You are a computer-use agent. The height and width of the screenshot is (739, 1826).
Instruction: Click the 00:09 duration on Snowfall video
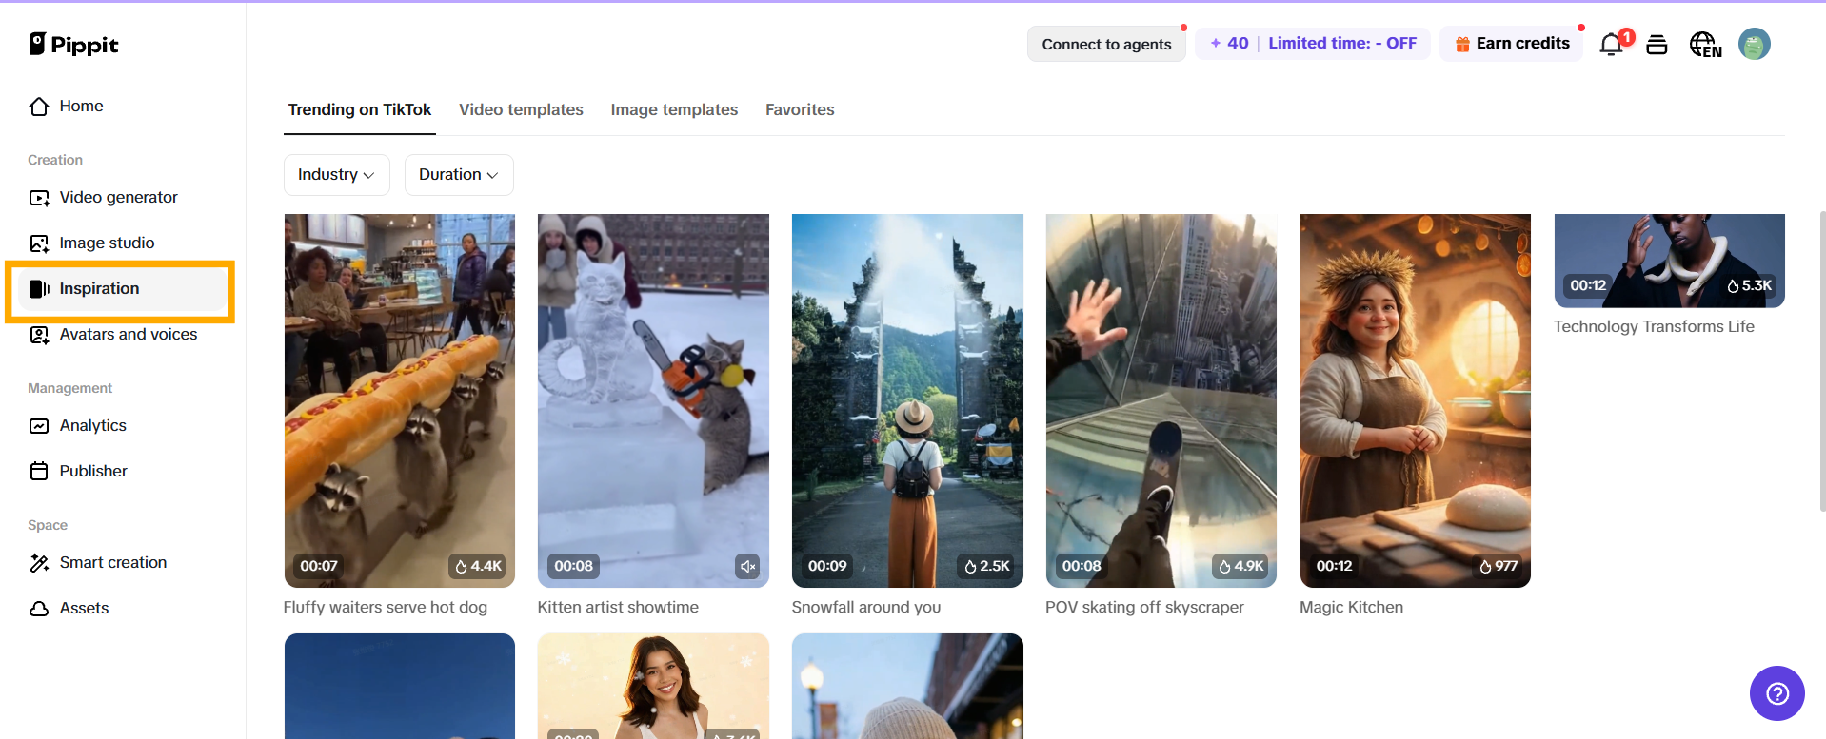(x=827, y=566)
